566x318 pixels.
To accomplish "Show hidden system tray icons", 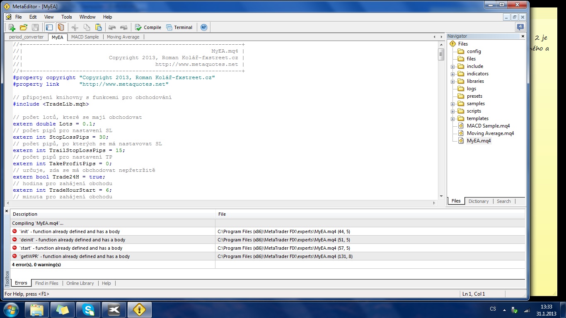I will pos(504,310).
